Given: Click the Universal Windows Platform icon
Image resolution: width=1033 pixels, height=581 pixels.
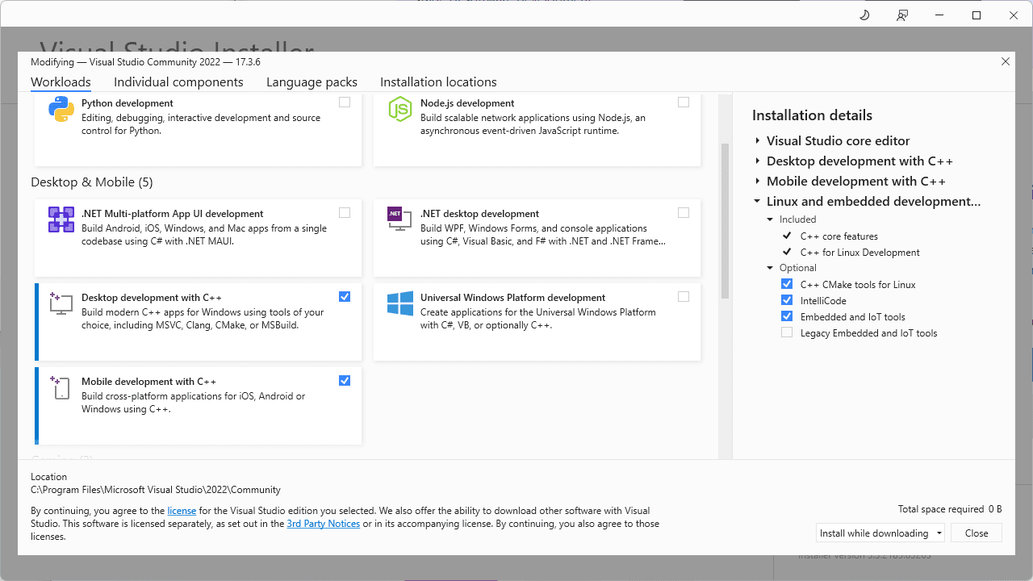Looking at the screenshot, I should (400, 303).
